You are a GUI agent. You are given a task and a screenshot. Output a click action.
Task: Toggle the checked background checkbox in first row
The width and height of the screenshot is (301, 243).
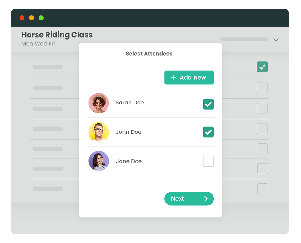pyautogui.click(x=262, y=67)
